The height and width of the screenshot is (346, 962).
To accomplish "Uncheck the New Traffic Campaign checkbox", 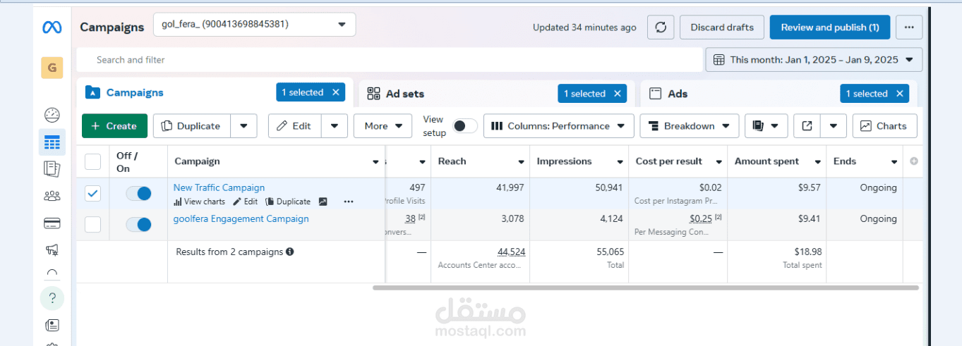I will 92,193.
